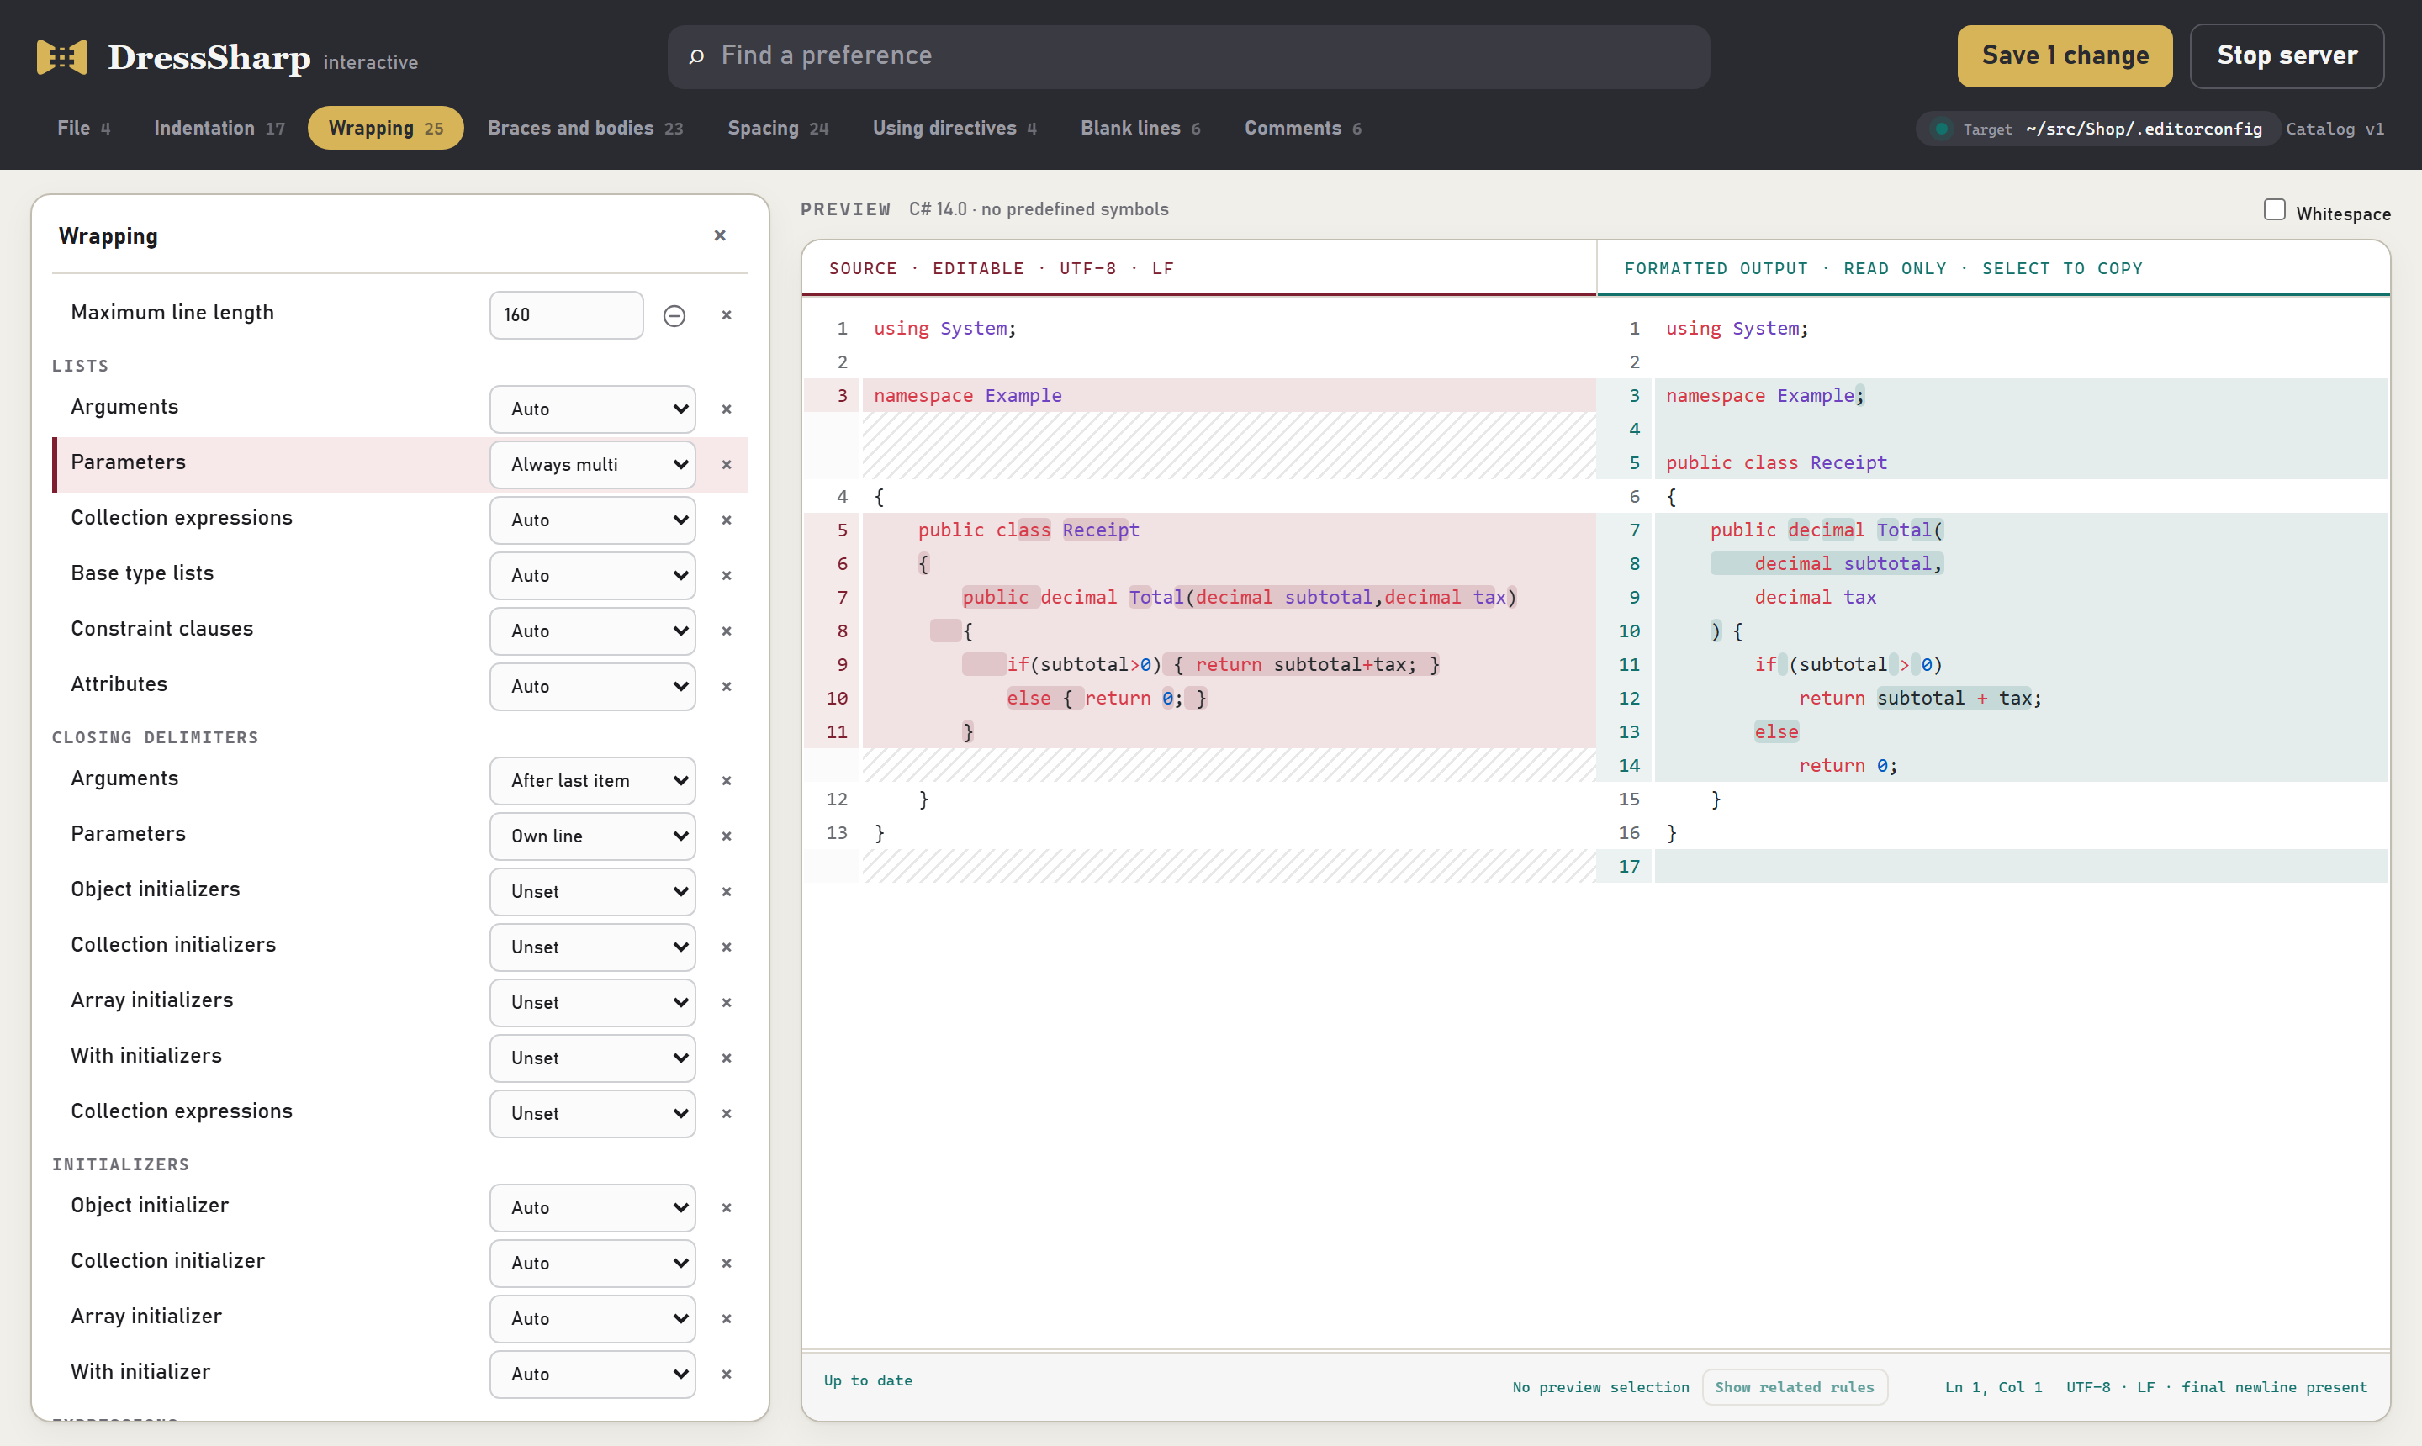The height and width of the screenshot is (1446, 2422).
Task: Switch to the Indentation tab
Action: 219,128
